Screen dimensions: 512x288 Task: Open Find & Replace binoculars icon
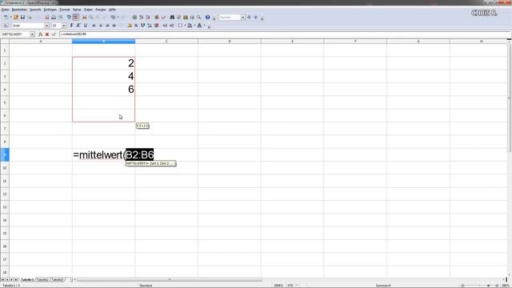(x=172, y=17)
